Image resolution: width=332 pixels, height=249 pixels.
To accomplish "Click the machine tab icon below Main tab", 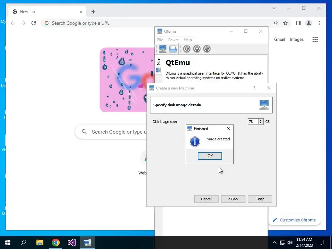I will [x=158, y=70].
